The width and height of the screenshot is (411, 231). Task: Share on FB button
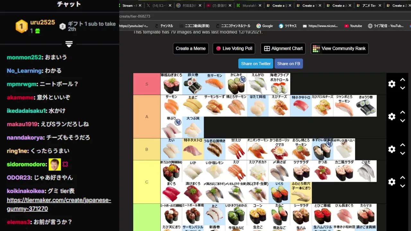click(289, 64)
